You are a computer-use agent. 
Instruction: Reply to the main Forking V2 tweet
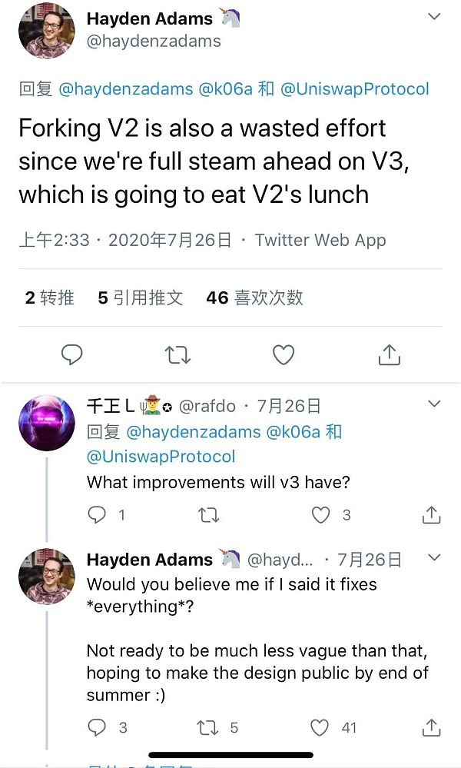click(71, 354)
